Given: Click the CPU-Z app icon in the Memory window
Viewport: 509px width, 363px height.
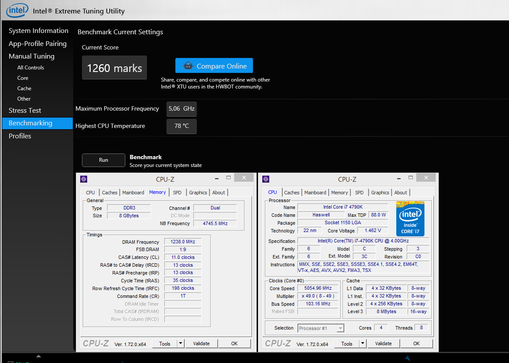Looking at the screenshot, I should tap(84, 179).
